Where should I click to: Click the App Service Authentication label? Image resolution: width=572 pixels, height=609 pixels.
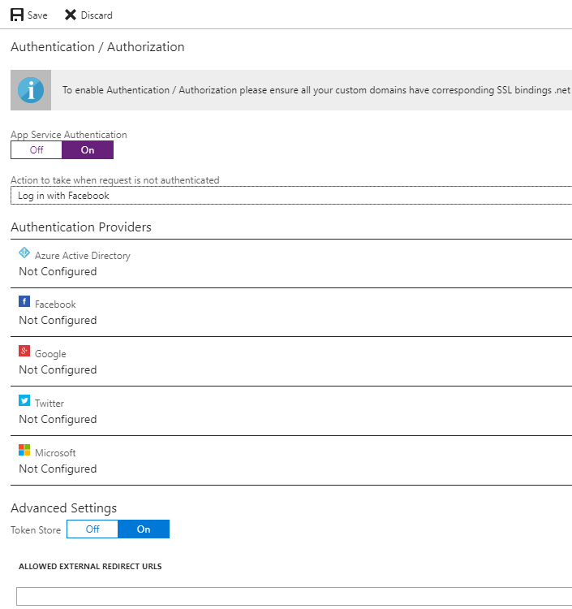69,134
